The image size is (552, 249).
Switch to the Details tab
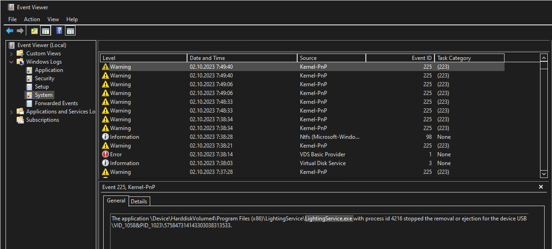pyautogui.click(x=139, y=202)
